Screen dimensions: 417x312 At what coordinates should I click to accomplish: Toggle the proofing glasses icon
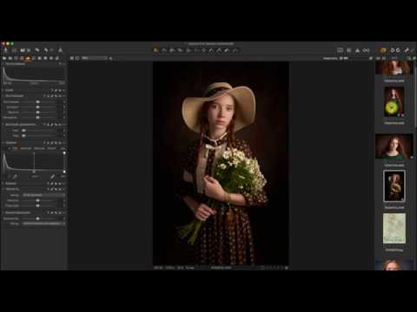(x=367, y=50)
